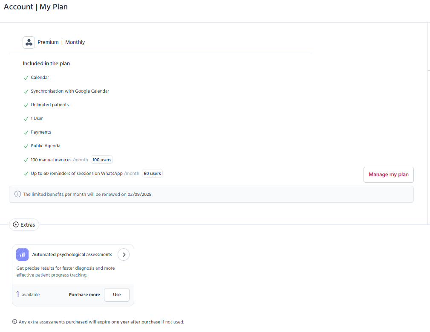Click the 1 available count
Viewport: 430px width, 332px height.
[28, 294]
